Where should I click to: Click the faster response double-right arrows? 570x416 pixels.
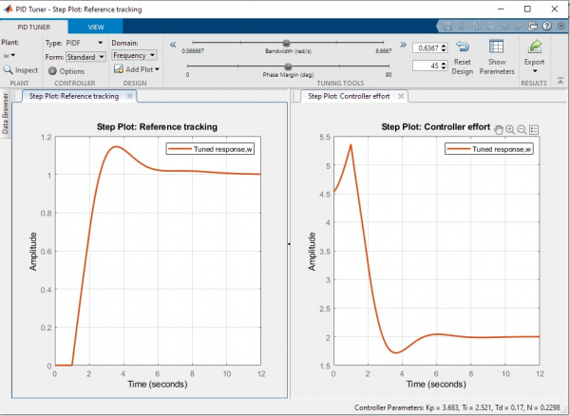(403, 45)
